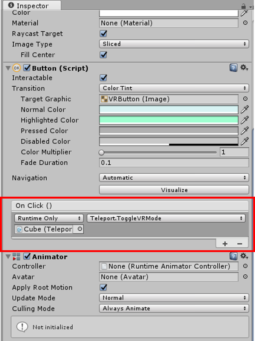Click the None (Material) object field
Screen dimensions: 255x341
pos(169,23)
